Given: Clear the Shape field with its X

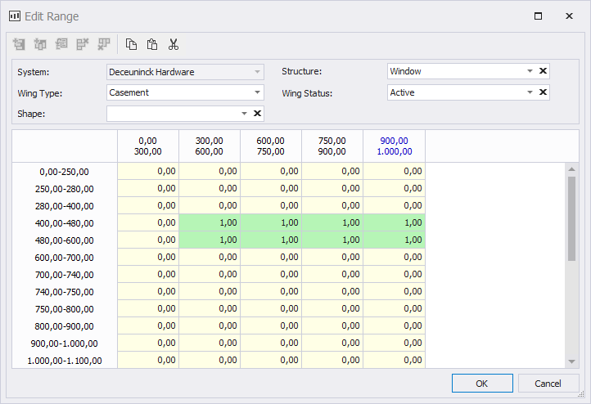Looking at the screenshot, I should 257,114.
